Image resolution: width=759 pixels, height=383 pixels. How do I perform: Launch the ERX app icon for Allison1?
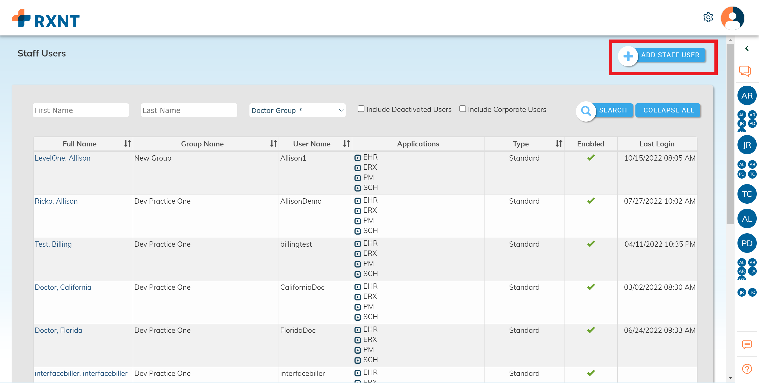pyautogui.click(x=357, y=168)
